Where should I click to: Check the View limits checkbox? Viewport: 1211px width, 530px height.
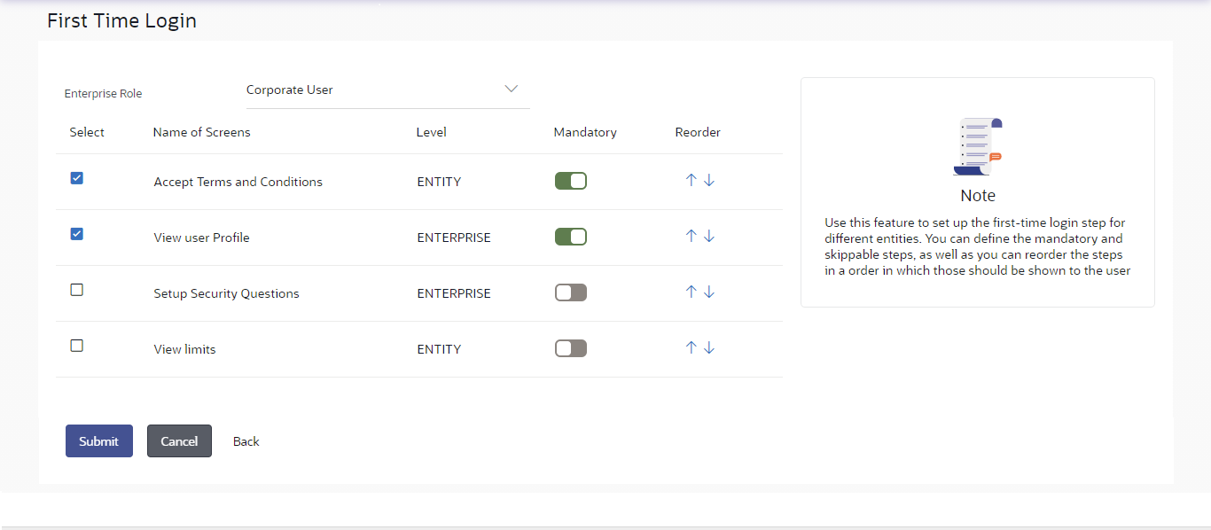[77, 346]
